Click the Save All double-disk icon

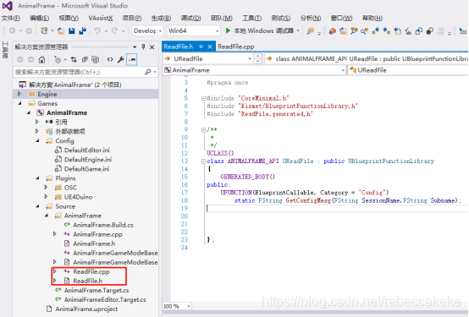(83, 30)
